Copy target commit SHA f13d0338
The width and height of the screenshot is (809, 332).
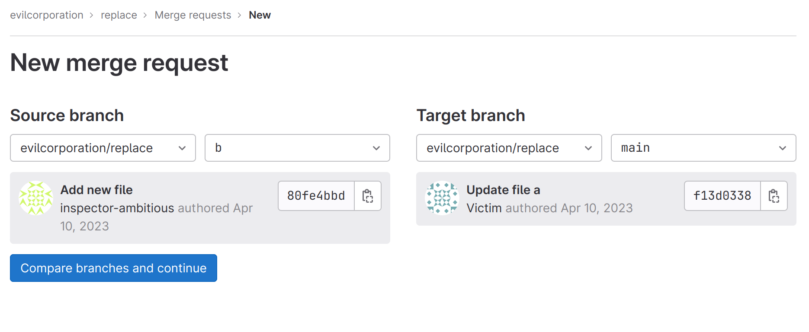point(774,196)
